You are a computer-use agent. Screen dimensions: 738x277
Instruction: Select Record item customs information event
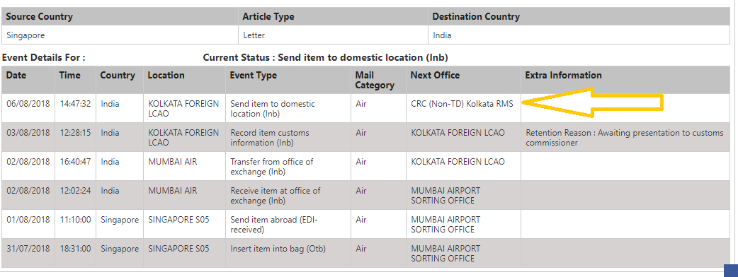click(x=270, y=138)
